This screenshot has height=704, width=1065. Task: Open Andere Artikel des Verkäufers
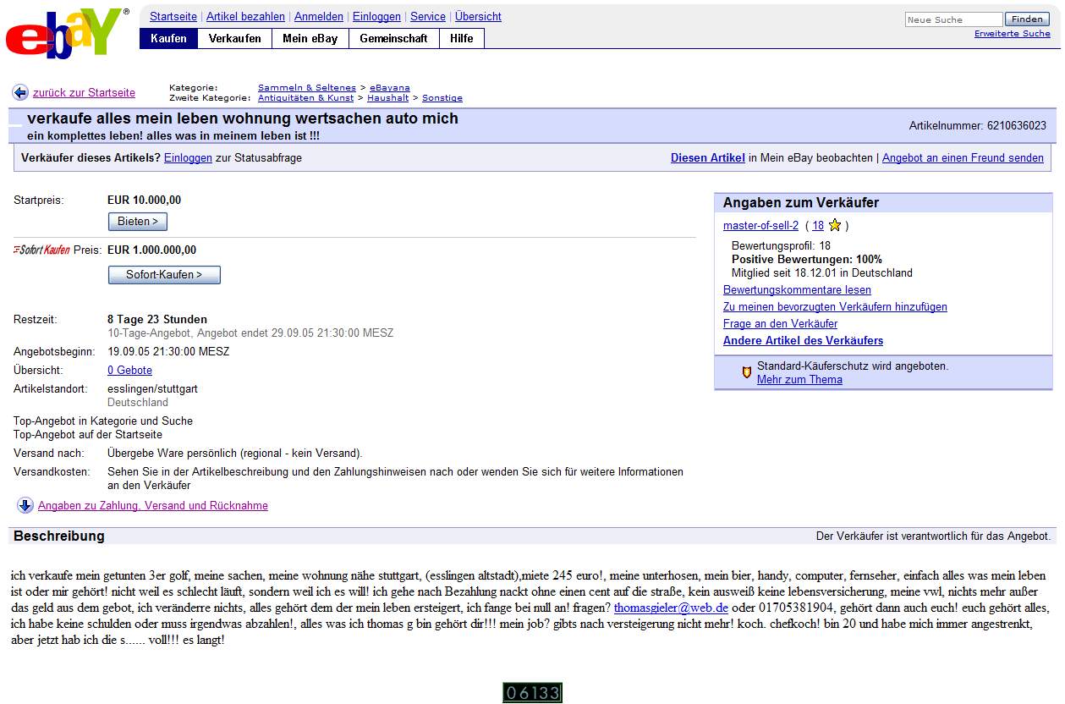click(803, 341)
